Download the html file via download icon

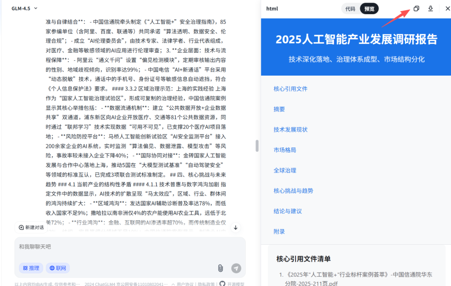click(431, 9)
